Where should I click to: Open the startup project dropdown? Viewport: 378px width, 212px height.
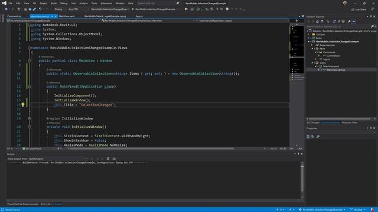[x=110, y=9]
